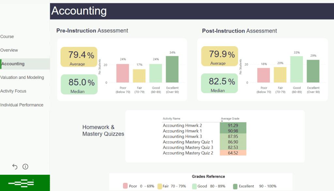This screenshot has width=334, height=191.
Task: Click the Pre-Instruction Median 85.0% card
Action: 79,84
